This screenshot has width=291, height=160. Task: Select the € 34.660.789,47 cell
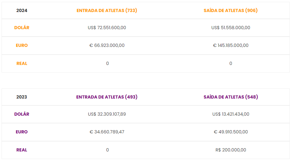[x=107, y=132]
